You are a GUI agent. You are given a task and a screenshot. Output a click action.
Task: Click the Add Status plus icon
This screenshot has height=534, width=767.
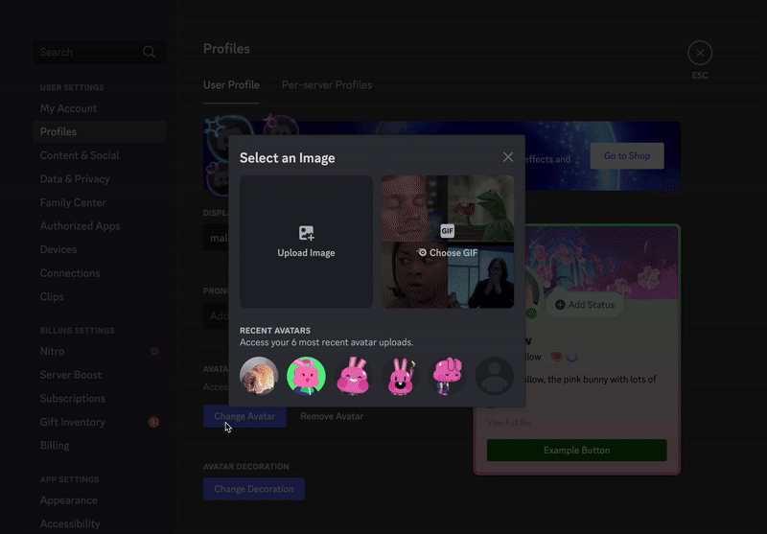tap(560, 305)
